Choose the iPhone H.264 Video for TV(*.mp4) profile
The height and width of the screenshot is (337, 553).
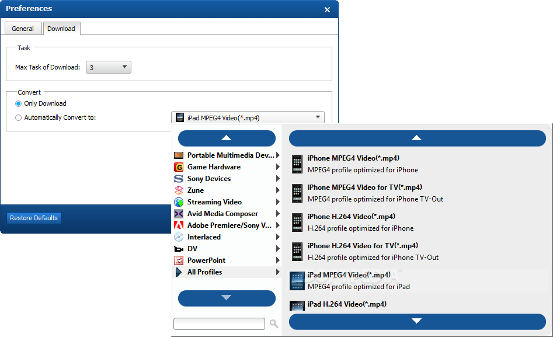(x=417, y=252)
